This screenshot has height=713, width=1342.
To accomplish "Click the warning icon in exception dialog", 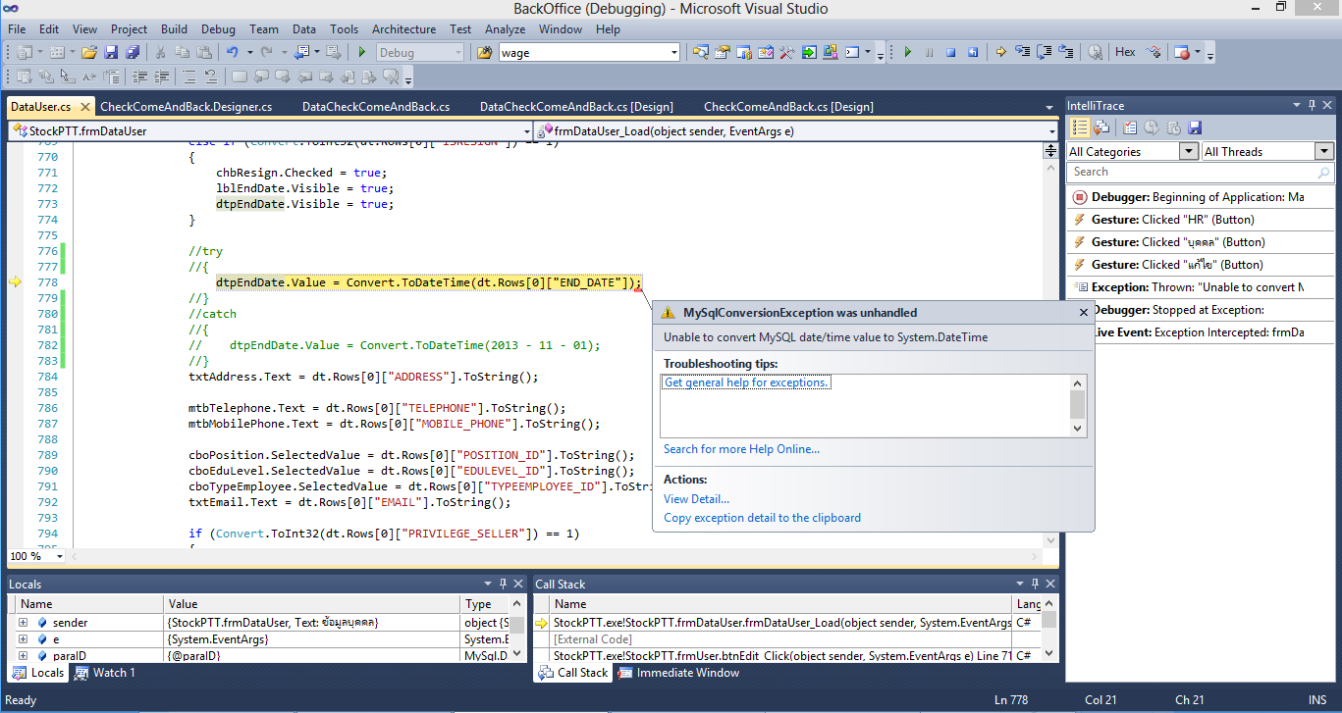I will pyautogui.click(x=668, y=313).
